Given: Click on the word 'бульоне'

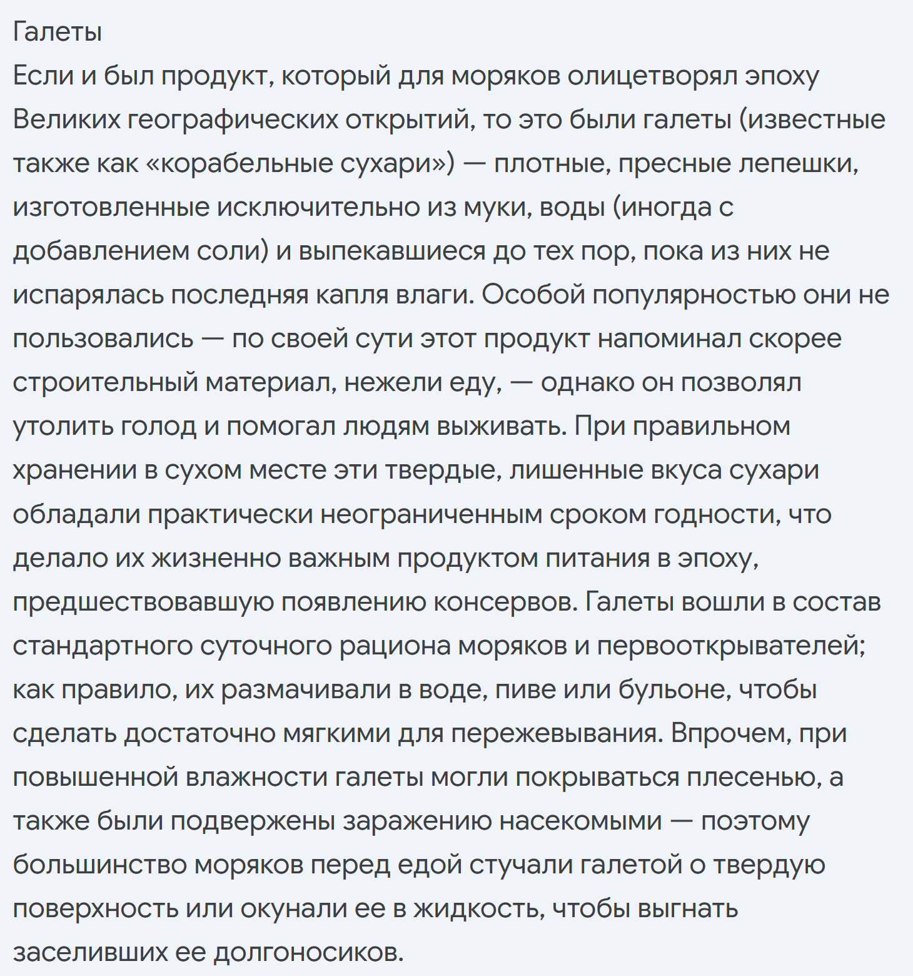Looking at the screenshot, I should click(674, 689).
